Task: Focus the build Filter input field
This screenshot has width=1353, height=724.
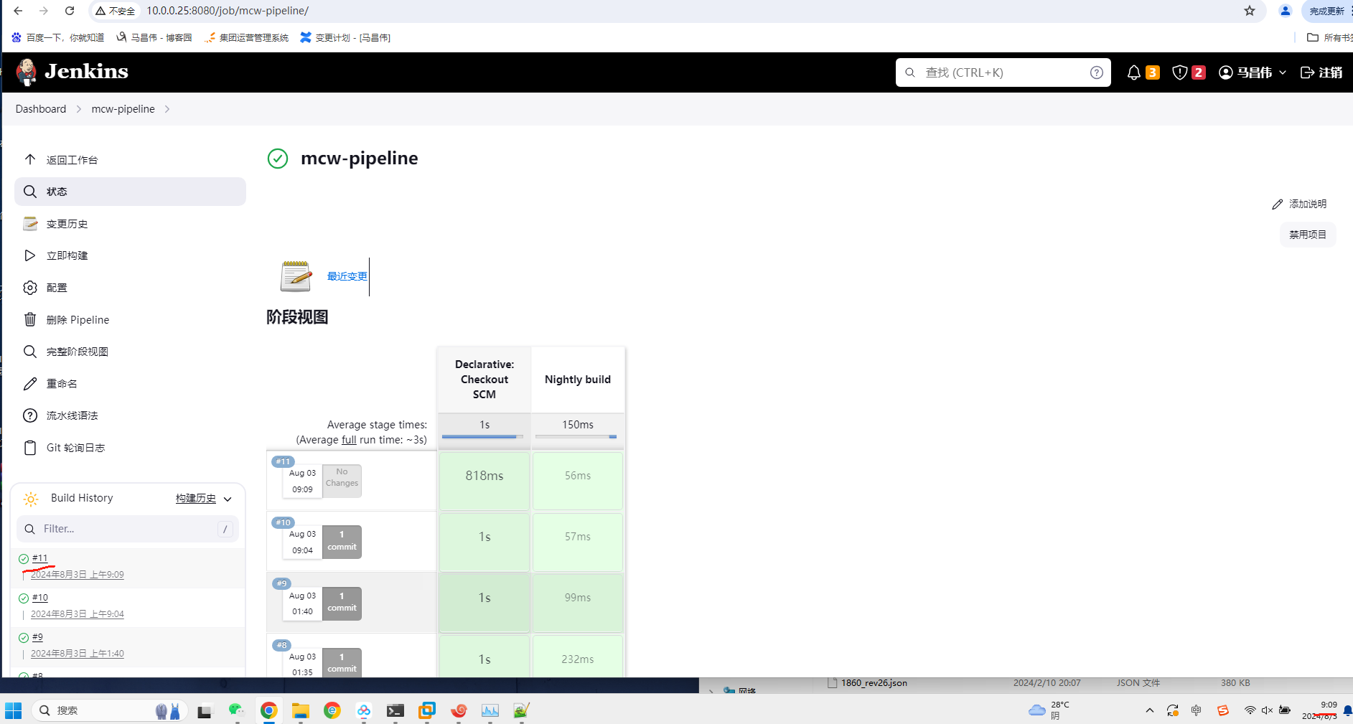Action: click(128, 529)
